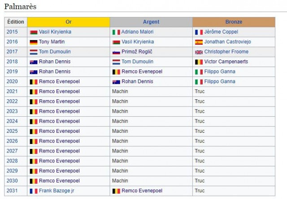
Task: Click the UK flag beside Christopher Froome
Action: (199, 52)
